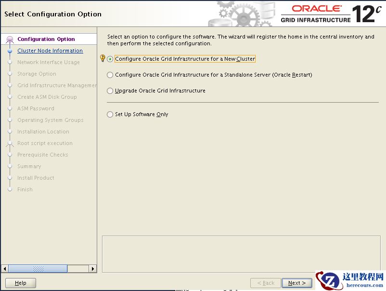Click the sidebar scroll left arrow
Image resolution: width=386 pixels, height=291 pixels.
tap(5, 268)
